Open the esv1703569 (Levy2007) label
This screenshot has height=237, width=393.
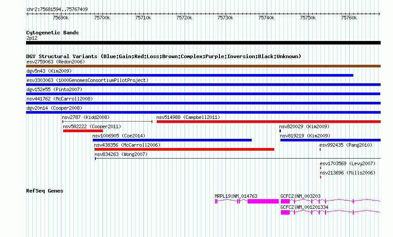pyautogui.click(x=348, y=163)
